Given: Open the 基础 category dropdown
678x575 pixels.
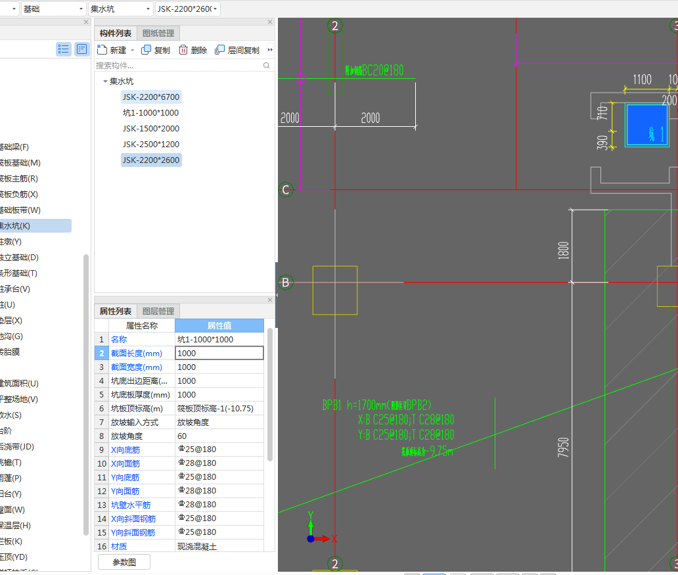Looking at the screenshot, I should pyautogui.click(x=81, y=9).
